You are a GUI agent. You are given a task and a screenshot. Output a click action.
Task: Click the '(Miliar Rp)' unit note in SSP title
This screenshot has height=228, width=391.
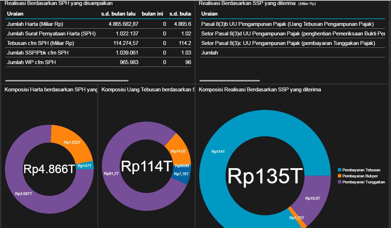pos(307,4)
